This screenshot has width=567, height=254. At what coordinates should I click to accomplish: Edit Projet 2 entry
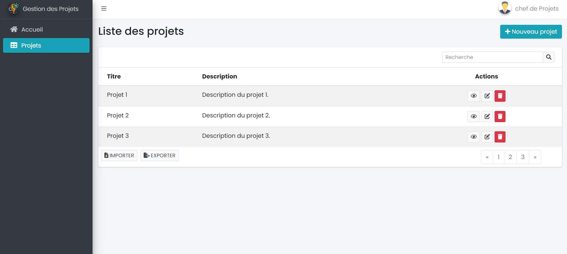(487, 117)
